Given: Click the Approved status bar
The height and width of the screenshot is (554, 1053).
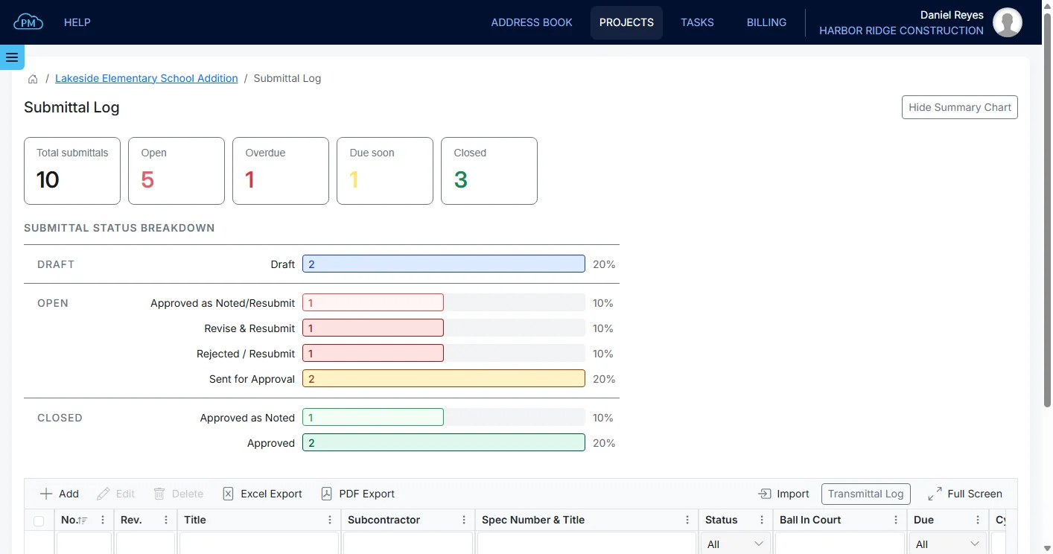Looking at the screenshot, I should pyautogui.click(x=444, y=443).
